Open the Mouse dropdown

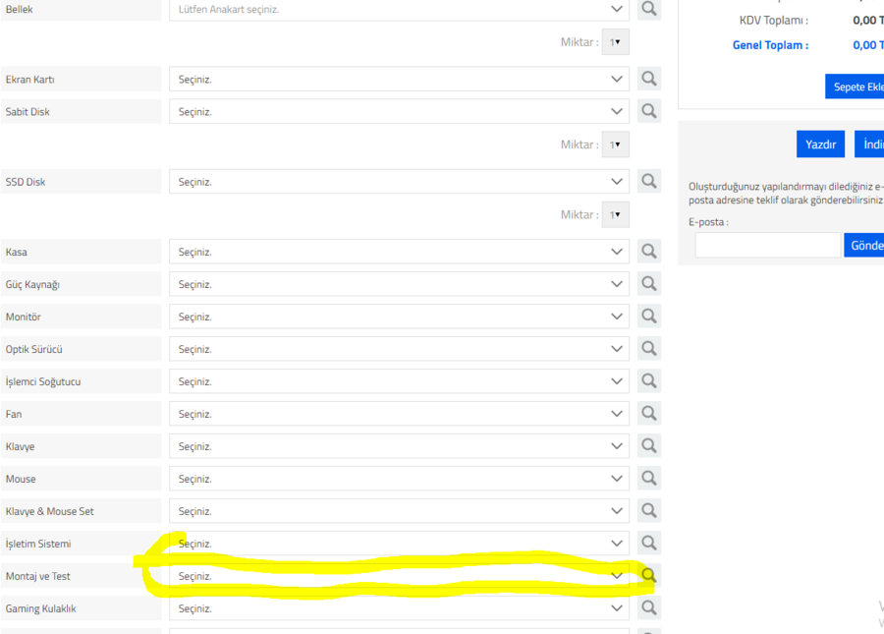coord(399,479)
